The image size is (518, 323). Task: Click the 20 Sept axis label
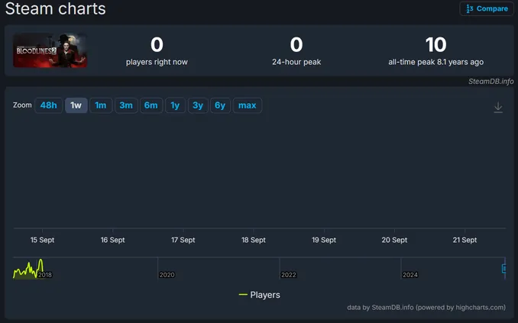pos(394,240)
